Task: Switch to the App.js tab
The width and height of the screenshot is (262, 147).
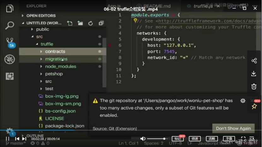Action: (114, 6)
